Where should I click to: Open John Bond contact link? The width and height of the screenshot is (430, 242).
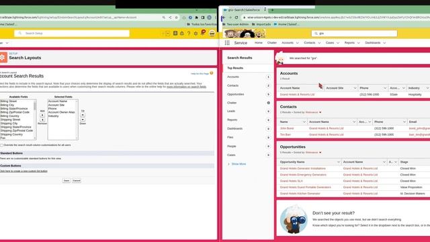point(287,128)
